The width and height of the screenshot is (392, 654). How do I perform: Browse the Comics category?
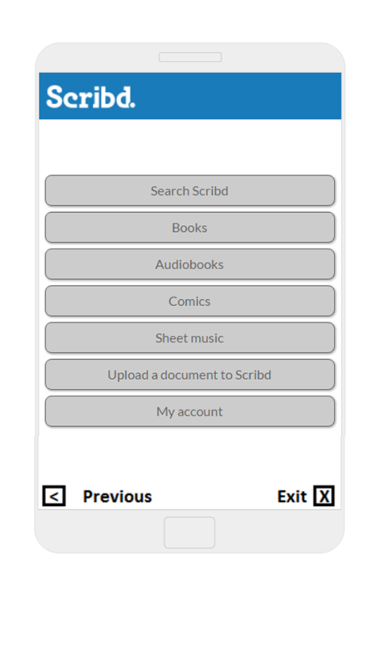click(x=190, y=302)
